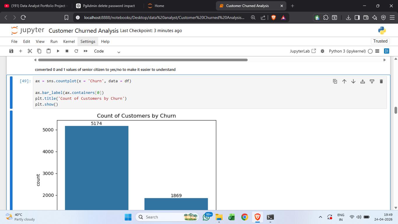Open the View menu
Screen dimensions: 398x224
point(40,41)
